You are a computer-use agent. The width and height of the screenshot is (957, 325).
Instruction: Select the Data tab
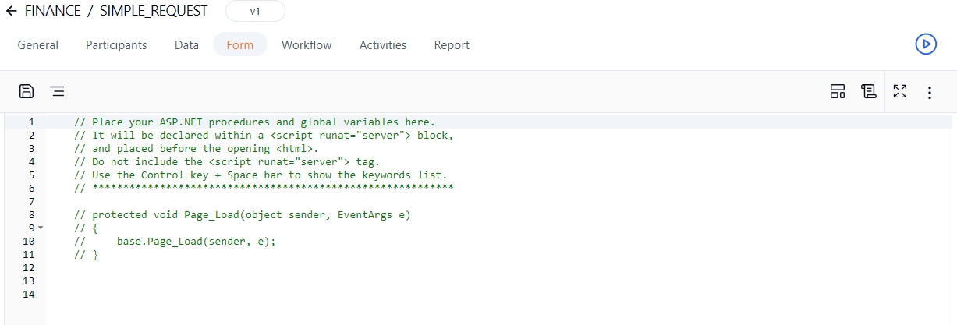coord(186,45)
